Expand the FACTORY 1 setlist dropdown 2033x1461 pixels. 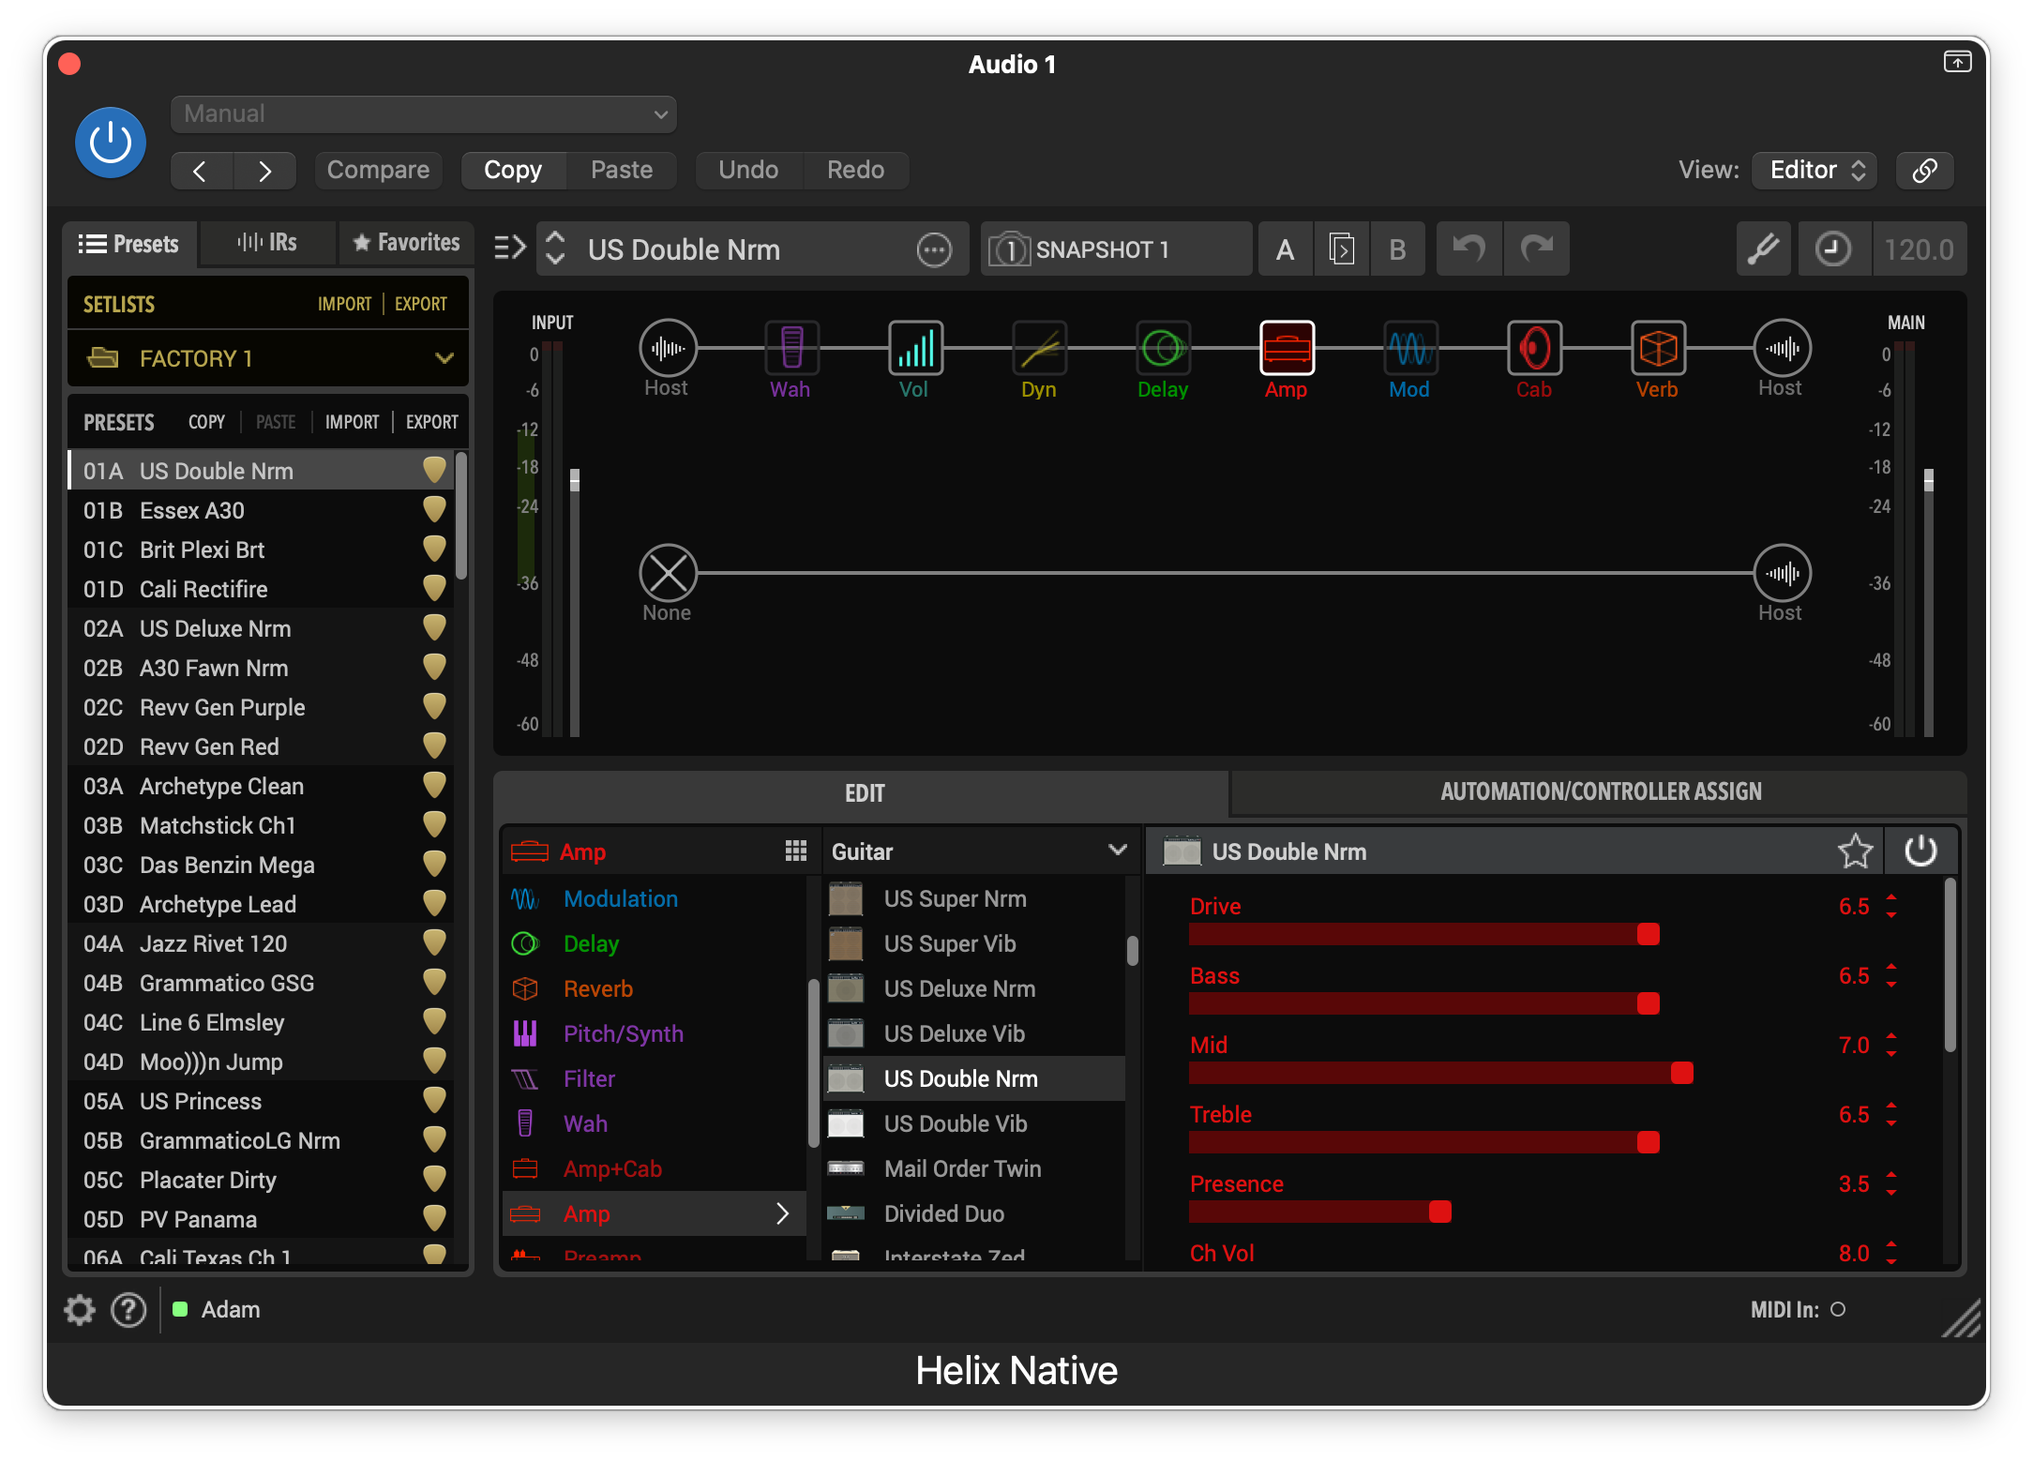(268, 358)
